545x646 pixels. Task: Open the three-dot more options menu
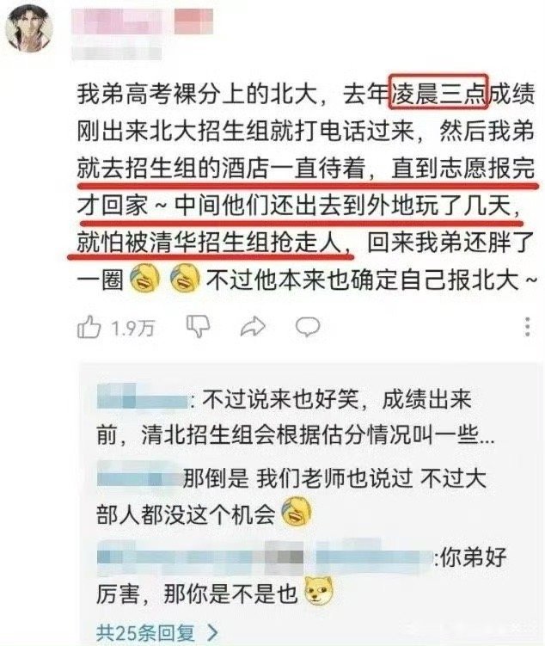click(528, 327)
